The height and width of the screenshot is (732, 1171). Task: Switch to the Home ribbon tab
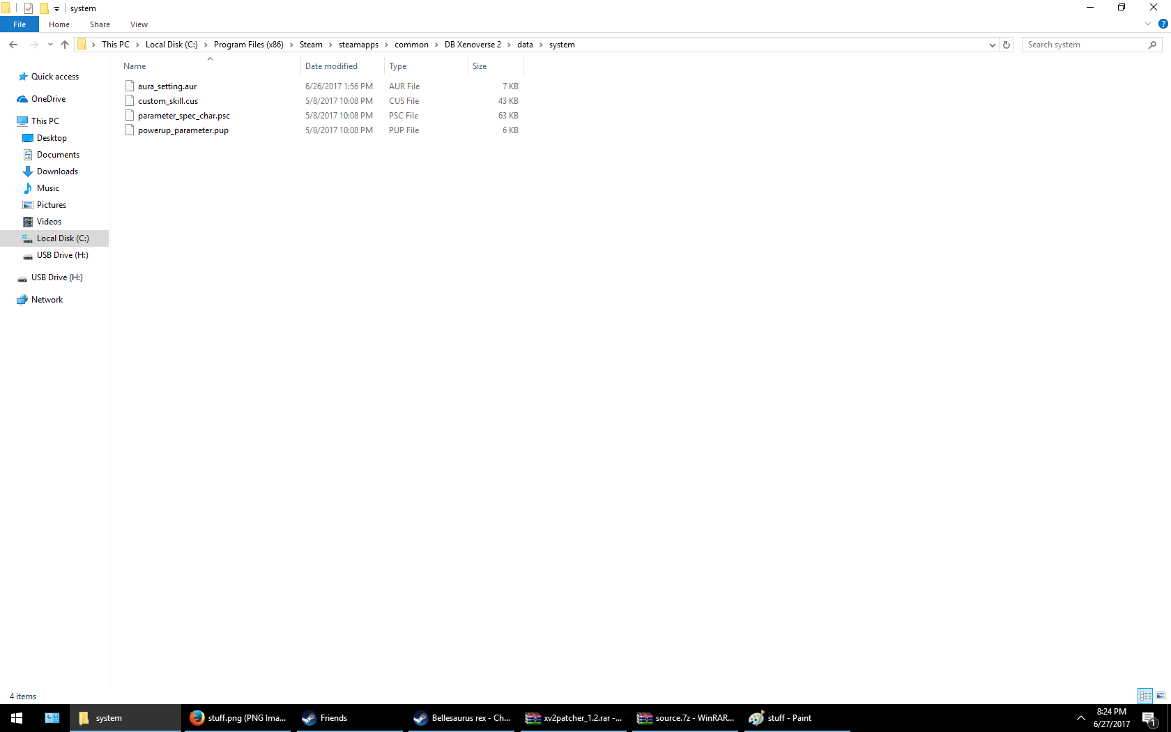click(59, 24)
